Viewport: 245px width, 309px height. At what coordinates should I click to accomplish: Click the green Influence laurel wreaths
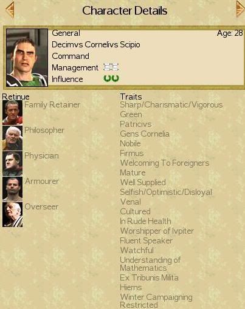point(111,78)
